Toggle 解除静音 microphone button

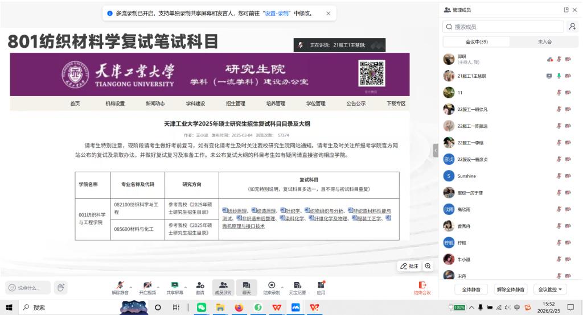120,287
